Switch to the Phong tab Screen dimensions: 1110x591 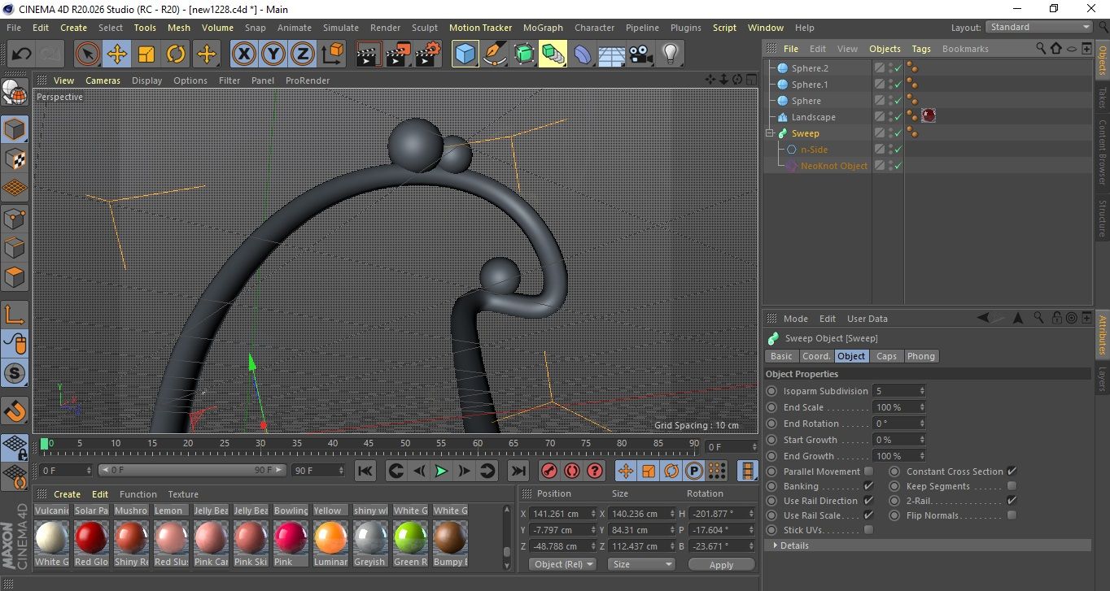(920, 356)
